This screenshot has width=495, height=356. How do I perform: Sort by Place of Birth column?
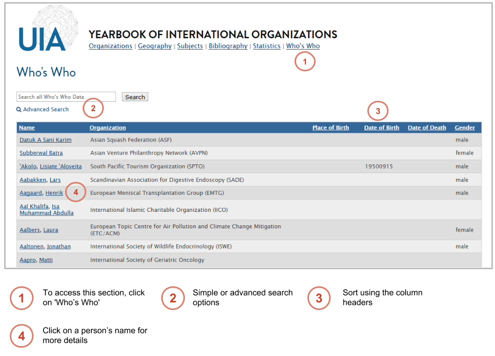pos(331,128)
